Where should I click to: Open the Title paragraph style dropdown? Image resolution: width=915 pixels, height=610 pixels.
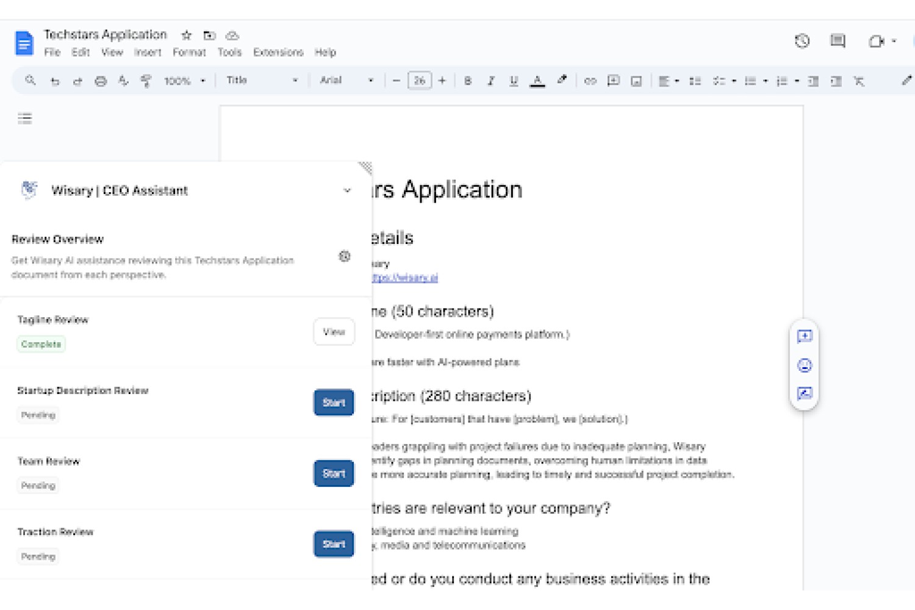click(x=262, y=81)
